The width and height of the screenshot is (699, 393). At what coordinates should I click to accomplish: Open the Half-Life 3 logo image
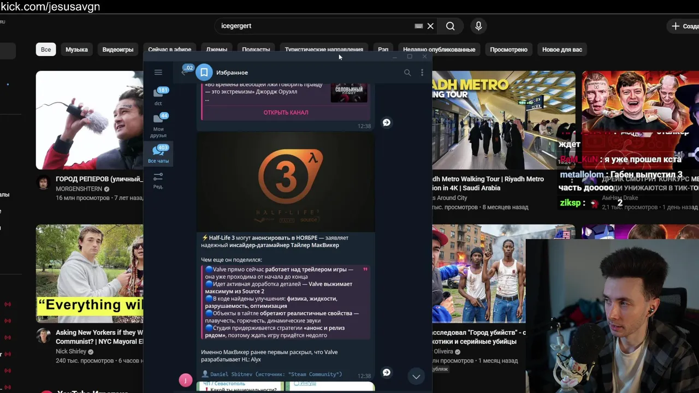tap(286, 182)
